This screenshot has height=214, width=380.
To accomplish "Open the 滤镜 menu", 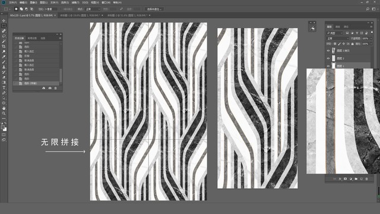I will click(75, 2).
